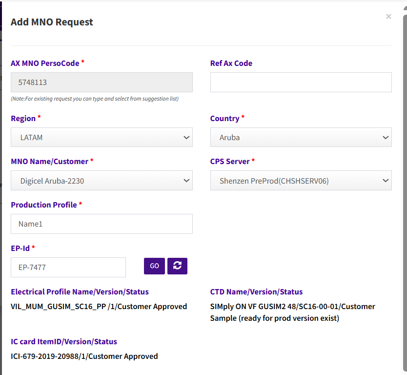
Task: Close the Add MNO Request dialog
Action: (x=388, y=17)
